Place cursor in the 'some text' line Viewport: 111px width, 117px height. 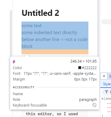[32, 26]
